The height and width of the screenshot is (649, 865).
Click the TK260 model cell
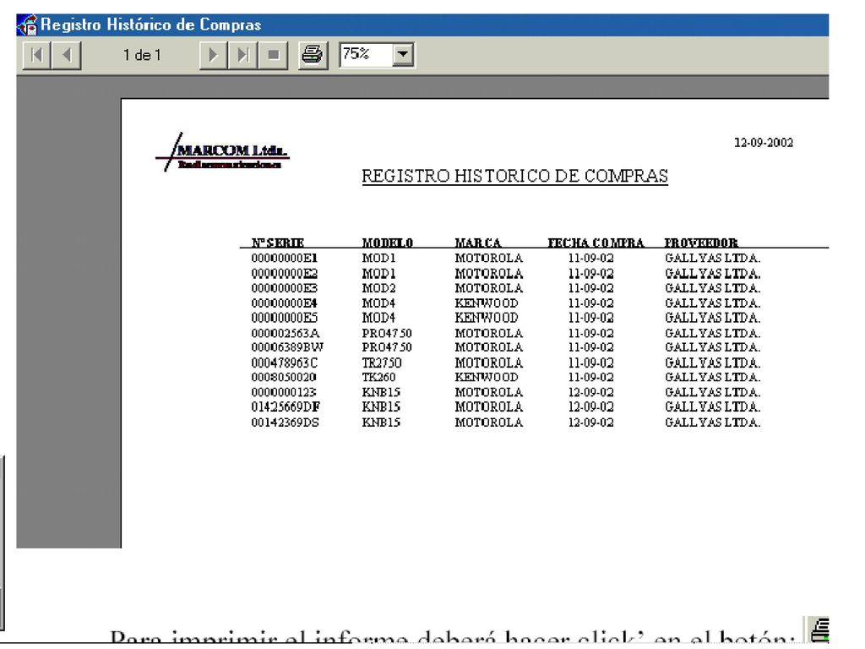point(379,378)
